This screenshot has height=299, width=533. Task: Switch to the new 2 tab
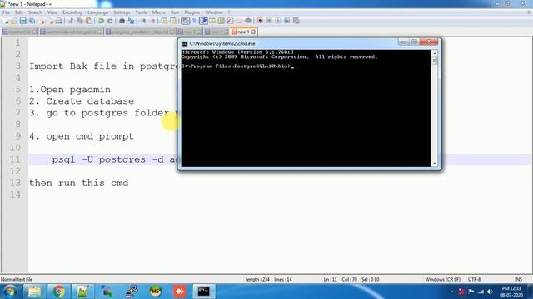pos(190,32)
